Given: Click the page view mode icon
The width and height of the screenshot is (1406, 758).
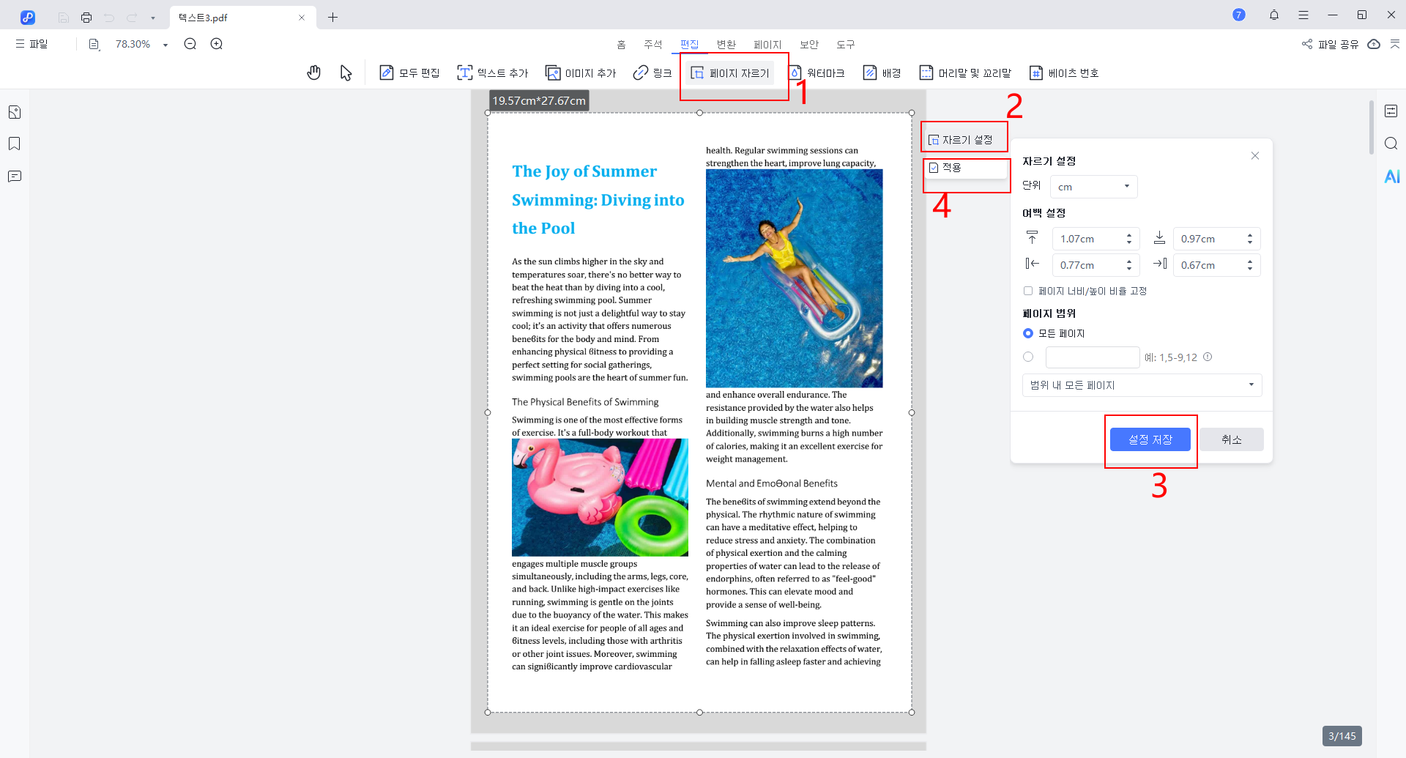Looking at the screenshot, I should (x=94, y=44).
